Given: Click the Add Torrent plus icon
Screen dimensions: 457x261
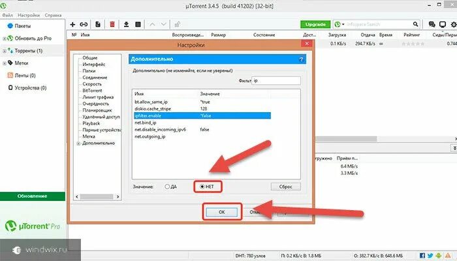Looking at the screenshot, I should coord(72,25).
